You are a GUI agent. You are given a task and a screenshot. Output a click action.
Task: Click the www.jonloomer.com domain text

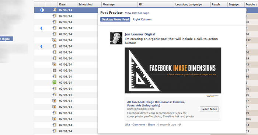point(140,109)
